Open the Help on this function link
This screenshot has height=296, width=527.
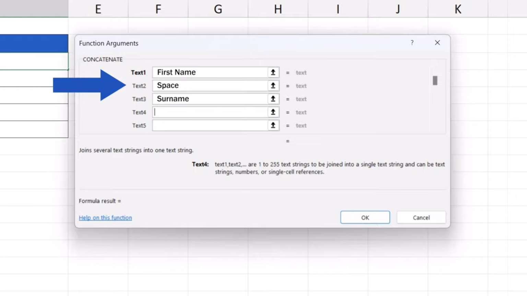click(x=105, y=218)
